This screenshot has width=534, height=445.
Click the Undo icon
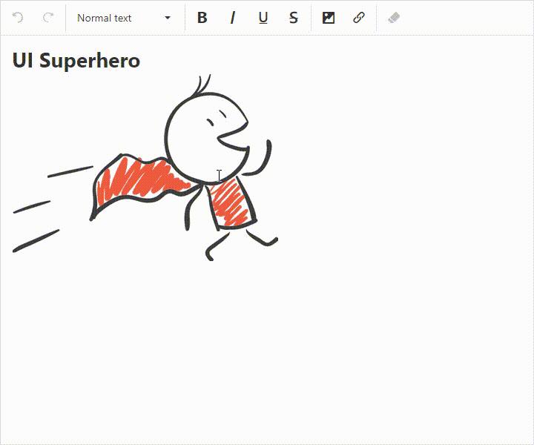[18, 17]
